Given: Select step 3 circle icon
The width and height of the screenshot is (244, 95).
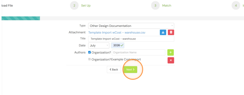Looking at the screenshot, I should tap(155, 5).
